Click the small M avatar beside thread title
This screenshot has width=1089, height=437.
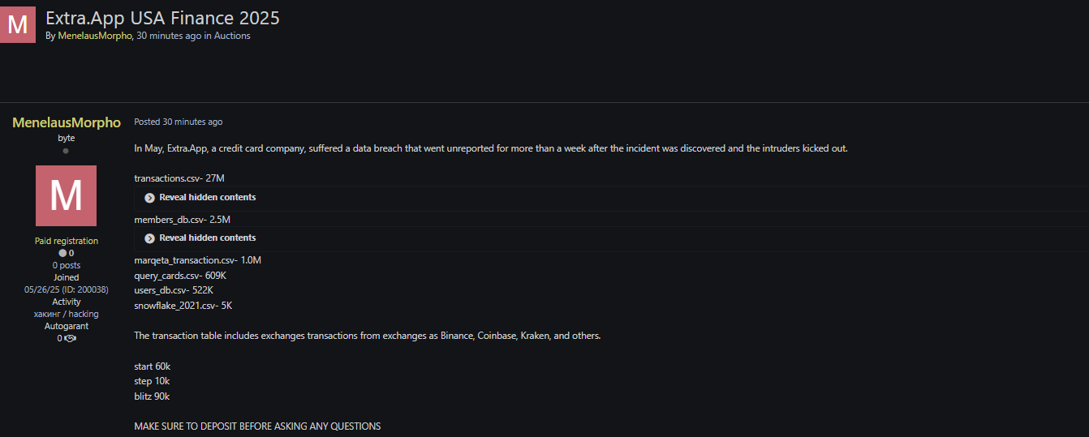18,24
